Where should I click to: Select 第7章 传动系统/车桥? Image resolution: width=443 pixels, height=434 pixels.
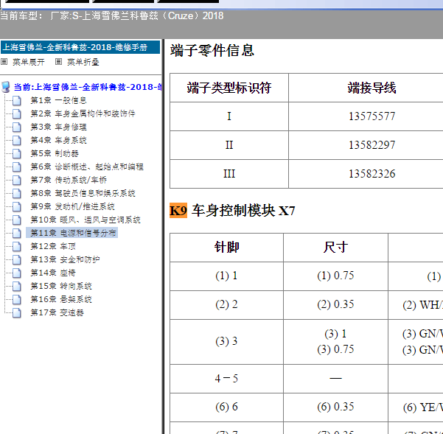click(69, 180)
